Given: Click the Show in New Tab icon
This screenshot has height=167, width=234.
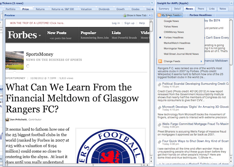Looking at the screenshot, I should [x=124, y=15].
